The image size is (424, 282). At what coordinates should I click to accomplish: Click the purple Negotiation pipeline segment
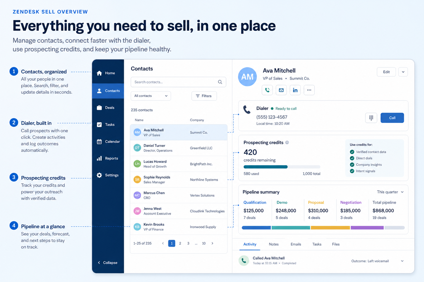367,228
